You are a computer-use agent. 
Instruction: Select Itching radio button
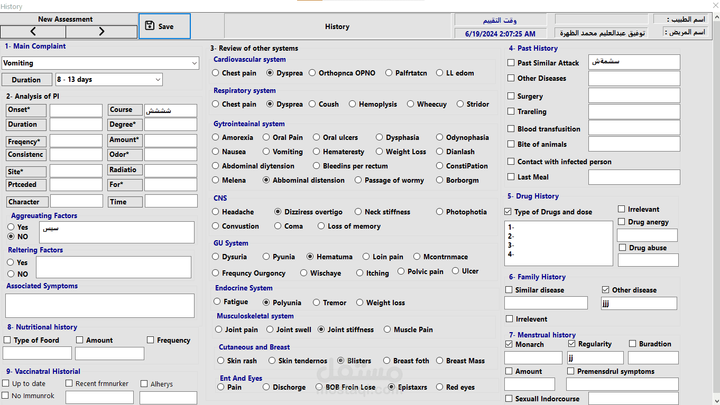click(x=360, y=273)
